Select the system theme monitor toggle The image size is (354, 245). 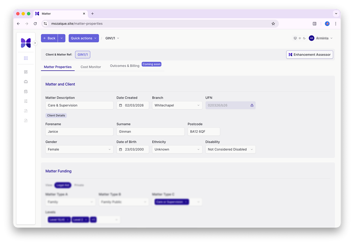point(295,38)
